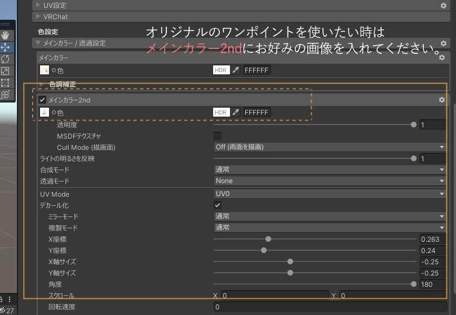456x315 pixels.
Task: Open the ミラーモード dropdown
Action: [x=330, y=216]
